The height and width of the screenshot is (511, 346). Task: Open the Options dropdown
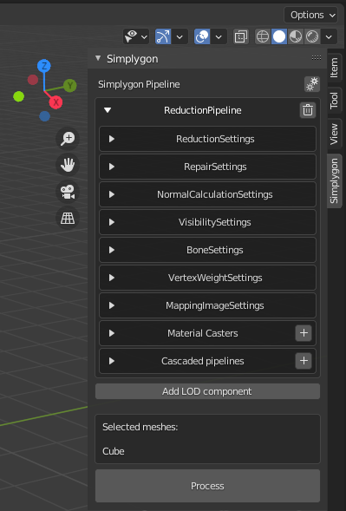(310, 15)
